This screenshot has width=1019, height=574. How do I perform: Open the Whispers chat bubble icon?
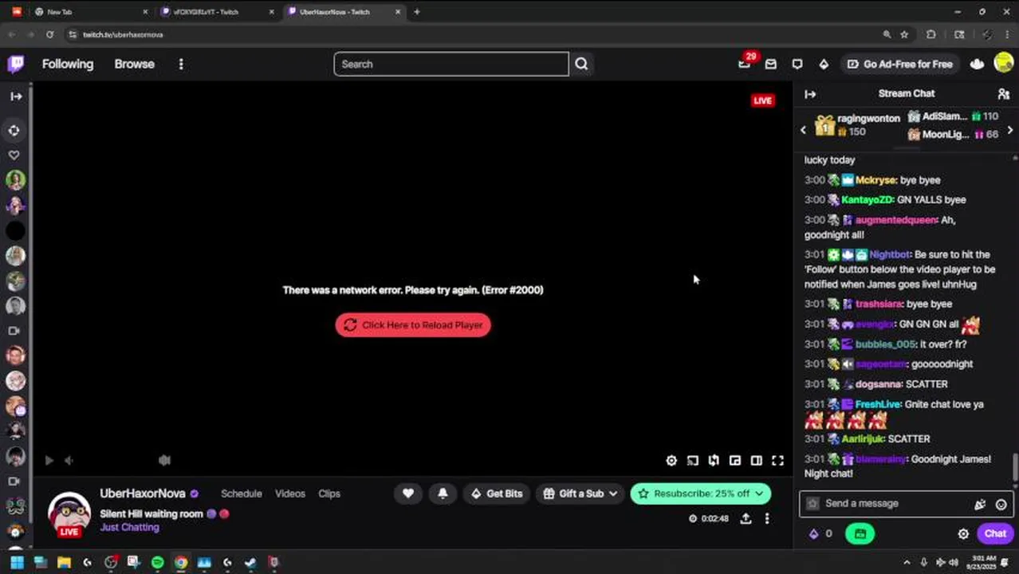(797, 64)
